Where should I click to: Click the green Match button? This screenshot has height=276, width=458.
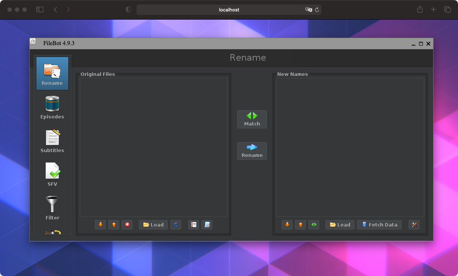(252, 120)
